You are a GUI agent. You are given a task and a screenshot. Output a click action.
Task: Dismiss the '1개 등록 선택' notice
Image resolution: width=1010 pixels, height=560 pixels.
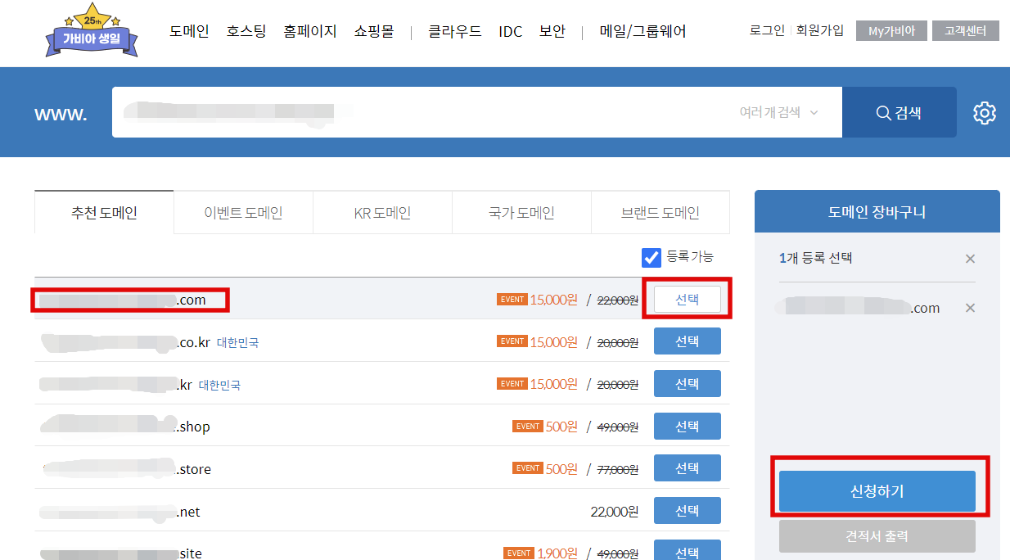click(970, 258)
